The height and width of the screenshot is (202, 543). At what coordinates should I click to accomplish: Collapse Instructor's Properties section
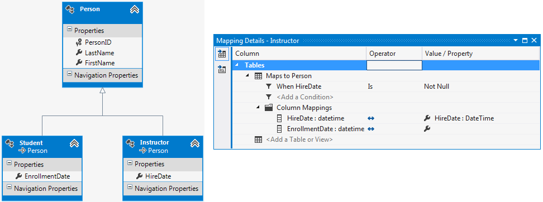[130, 163]
